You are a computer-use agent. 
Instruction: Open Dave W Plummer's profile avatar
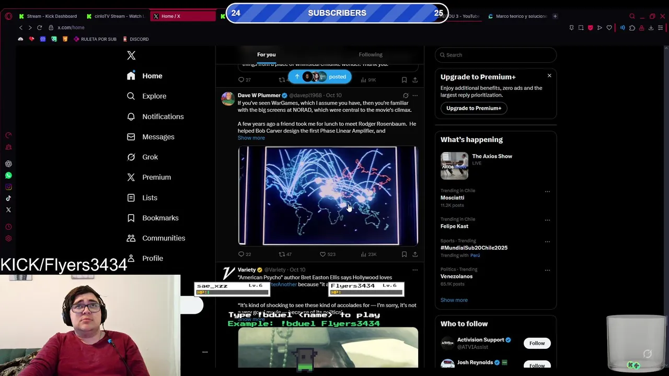[228, 99]
